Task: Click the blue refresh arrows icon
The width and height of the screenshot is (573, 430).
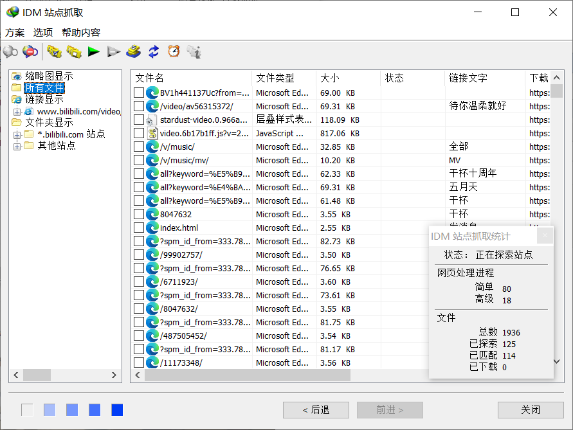Action: (154, 52)
